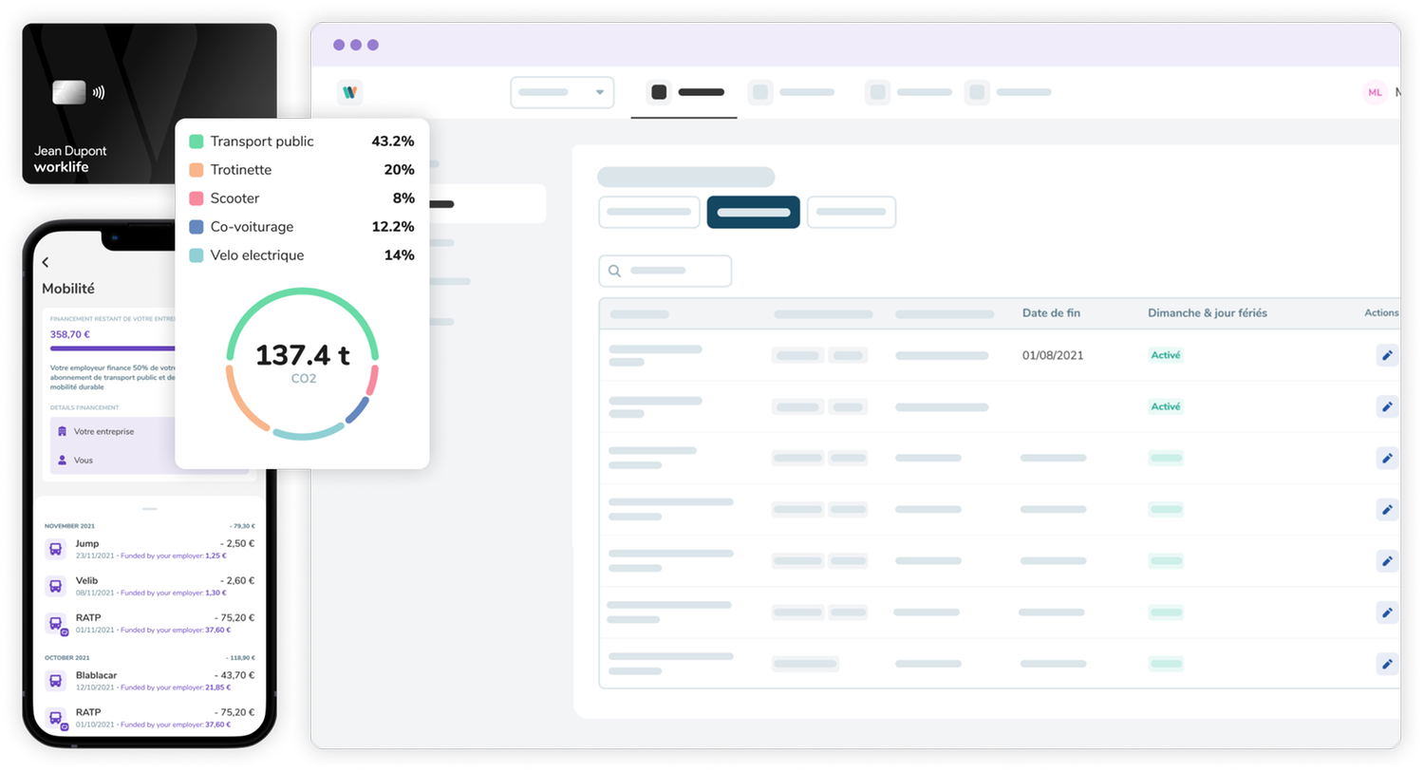Click the Dimanche & jour fériés header

coord(1208,312)
